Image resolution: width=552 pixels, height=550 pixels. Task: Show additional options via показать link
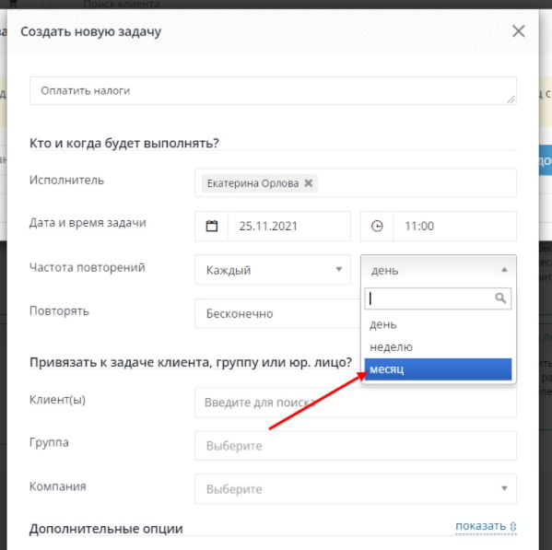pyautogui.click(x=480, y=526)
